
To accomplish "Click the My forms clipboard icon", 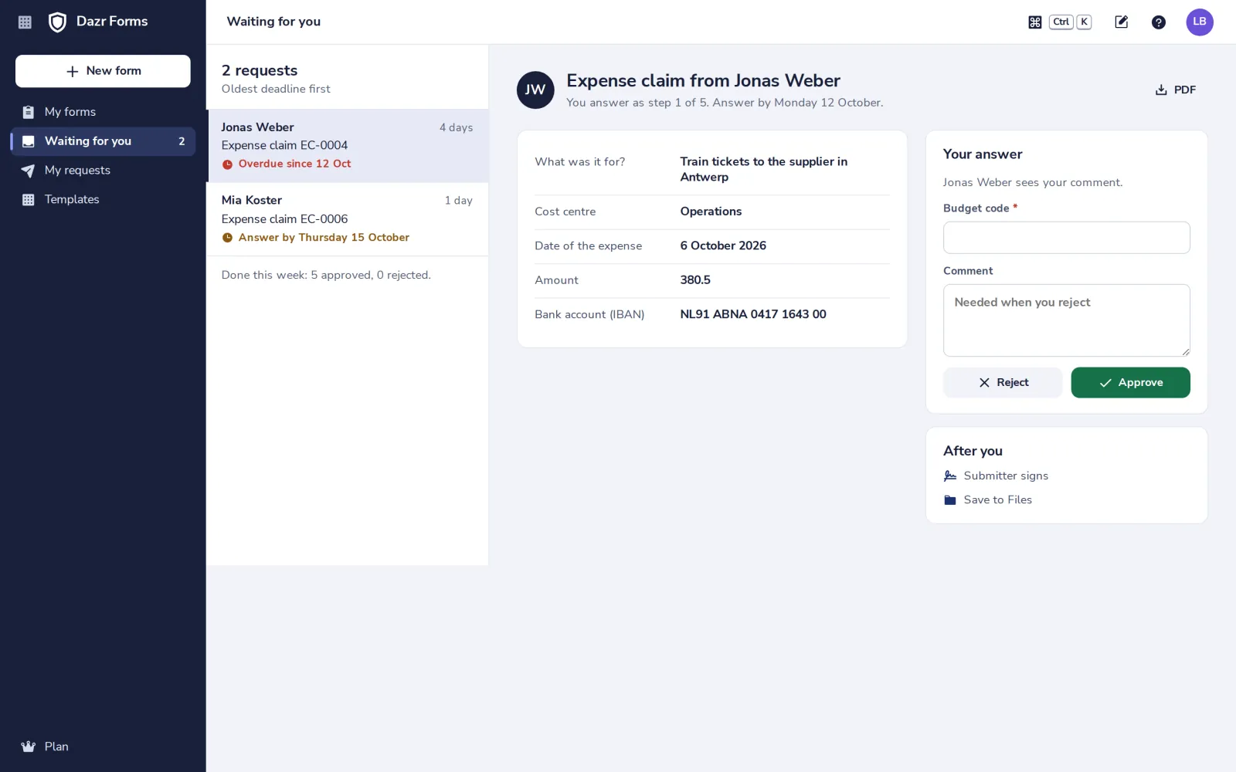I will click(29, 112).
